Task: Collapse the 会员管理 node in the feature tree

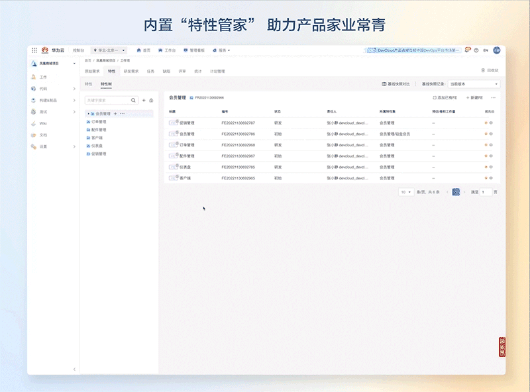Action: pos(89,114)
